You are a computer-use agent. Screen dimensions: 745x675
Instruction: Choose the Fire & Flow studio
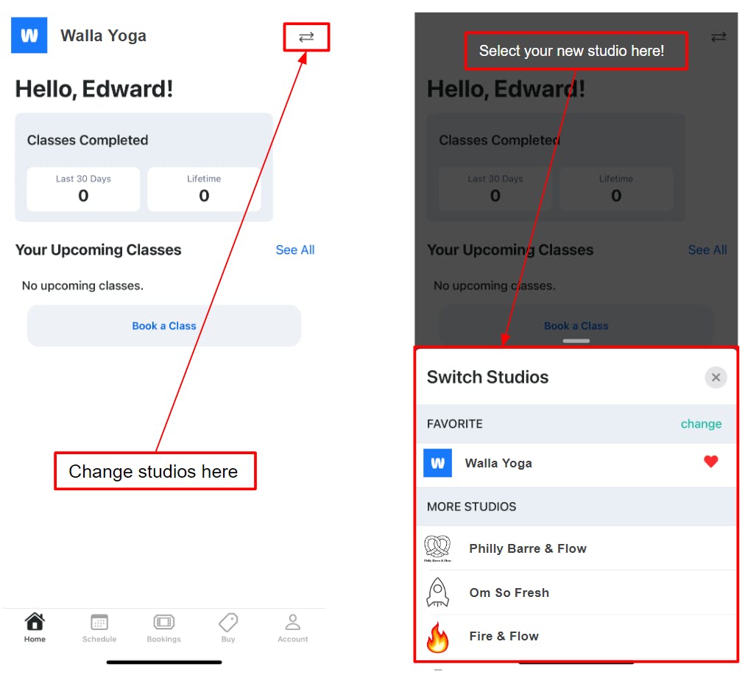pyautogui.click(x=576, y=637)
